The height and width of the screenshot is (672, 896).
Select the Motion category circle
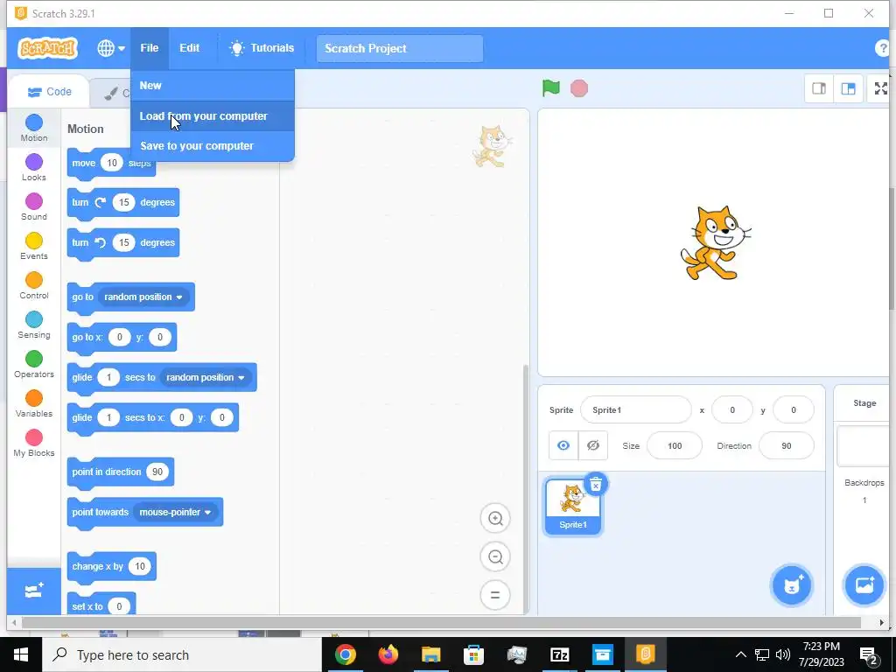click(34, 122)
